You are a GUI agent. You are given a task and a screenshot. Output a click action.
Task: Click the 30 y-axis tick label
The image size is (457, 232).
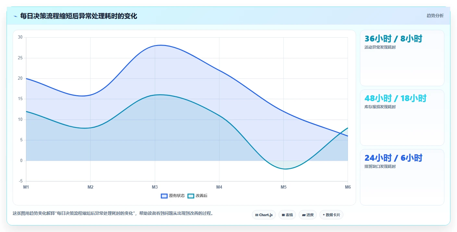click(20, 37)
